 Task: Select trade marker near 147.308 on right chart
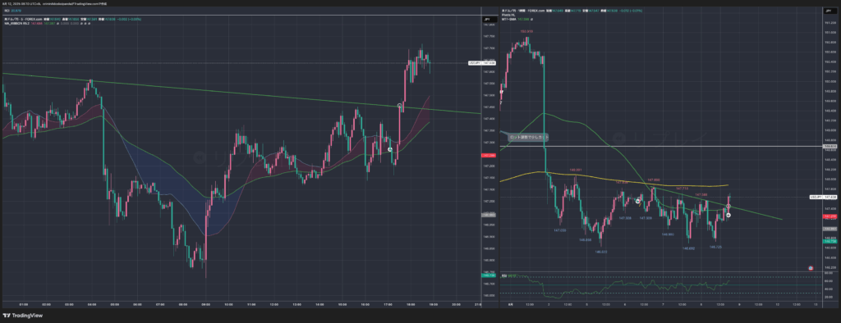(637, 201)
